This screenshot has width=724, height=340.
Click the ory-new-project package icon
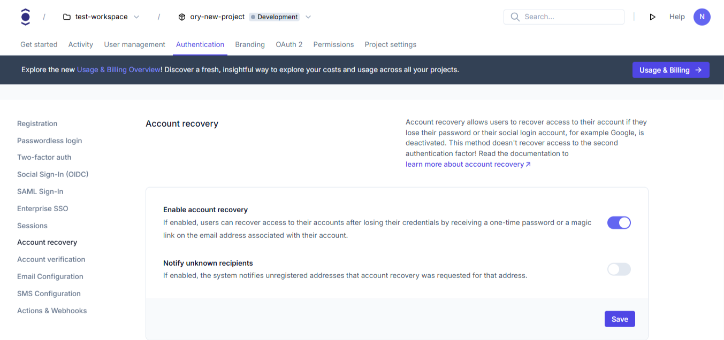point(182,17)
